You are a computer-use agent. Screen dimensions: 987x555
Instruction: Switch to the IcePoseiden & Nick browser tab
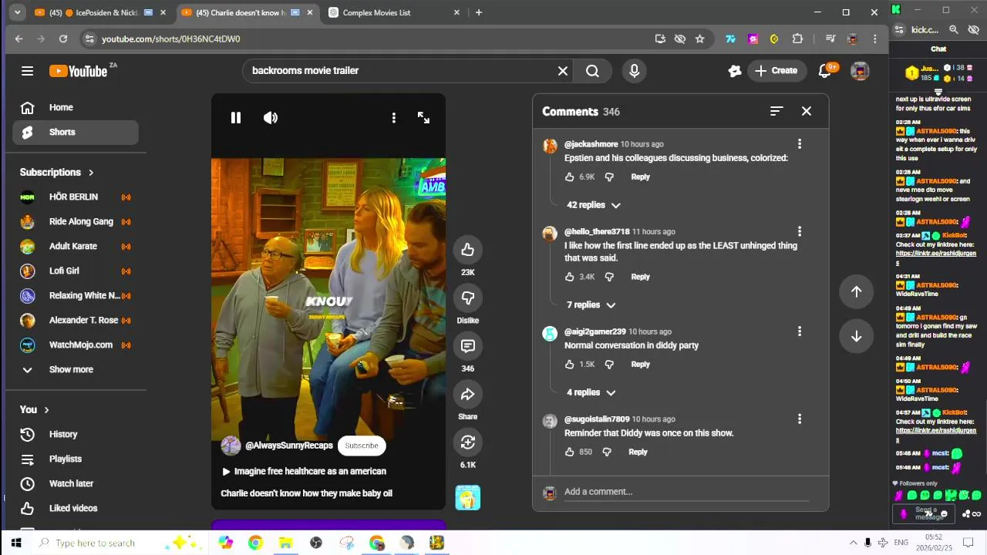click(x=100, y=13)
